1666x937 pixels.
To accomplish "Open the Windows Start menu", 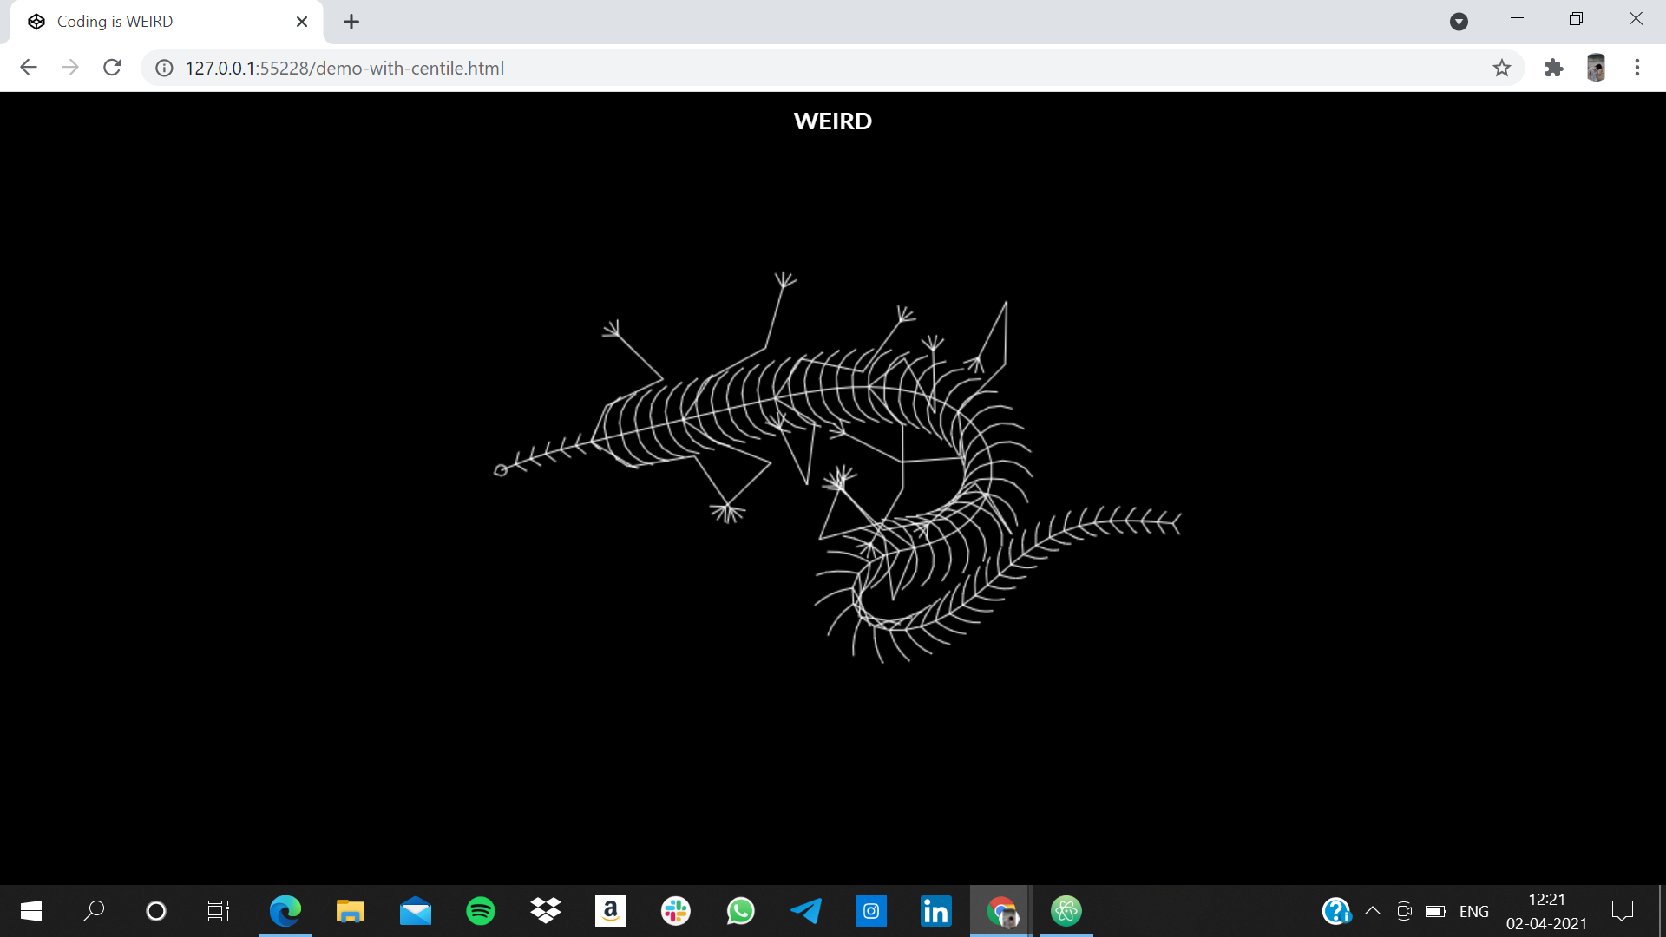I will tap(31, 911).
